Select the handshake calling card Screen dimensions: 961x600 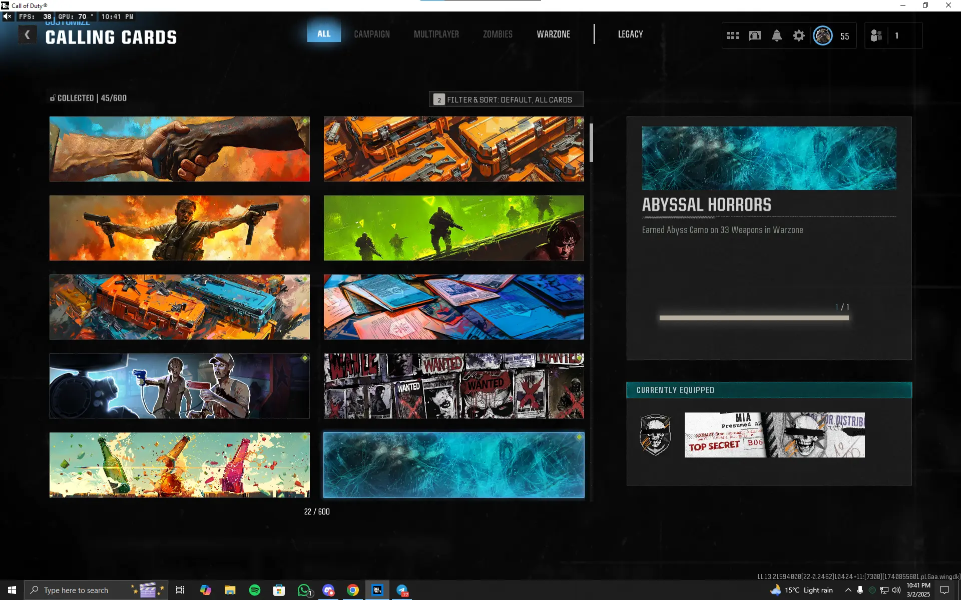[x=179, y=149]
